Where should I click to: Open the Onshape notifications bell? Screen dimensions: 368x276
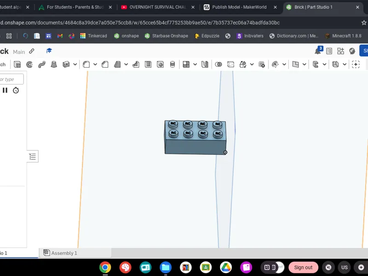point(318,51)
